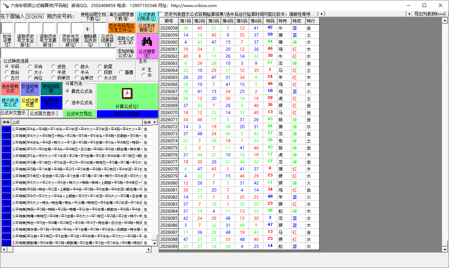Image resolution: width=449 pixels, height=268 pixels.
Task: Click 添加所输公式 button
Action: (x=126, y=53)
